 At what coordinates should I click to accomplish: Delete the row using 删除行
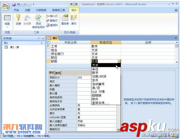point(52,20)
